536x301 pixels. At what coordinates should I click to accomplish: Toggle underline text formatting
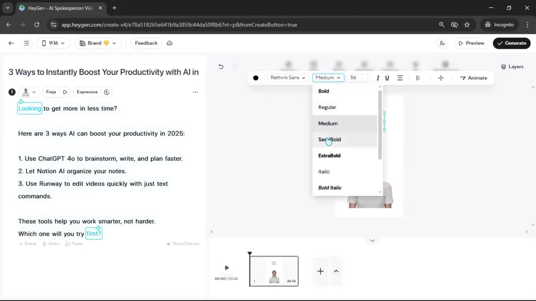click(387, 78)
